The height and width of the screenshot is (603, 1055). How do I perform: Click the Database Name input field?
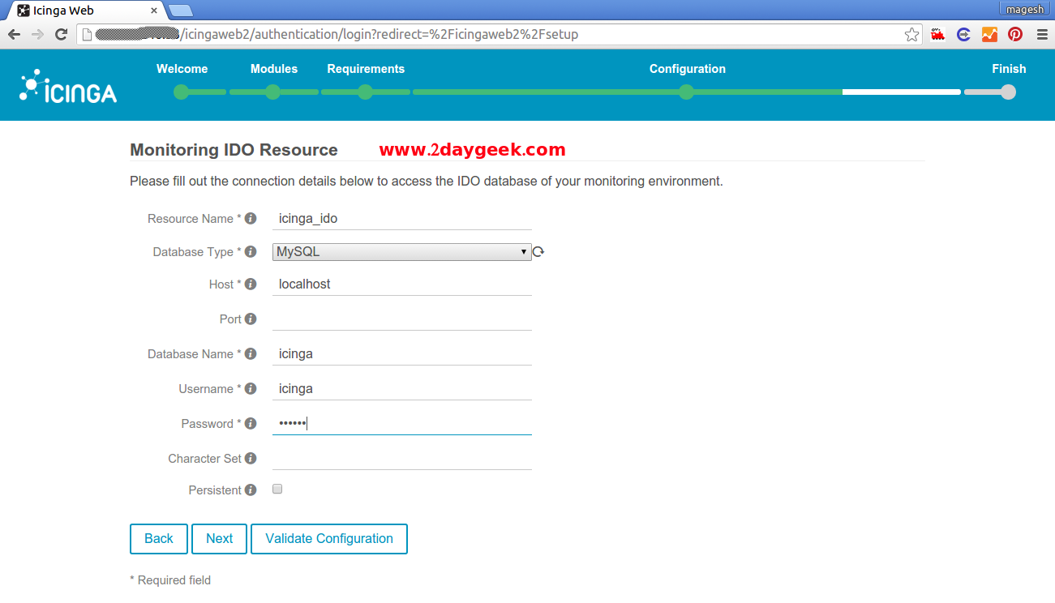tap(402, 354)
